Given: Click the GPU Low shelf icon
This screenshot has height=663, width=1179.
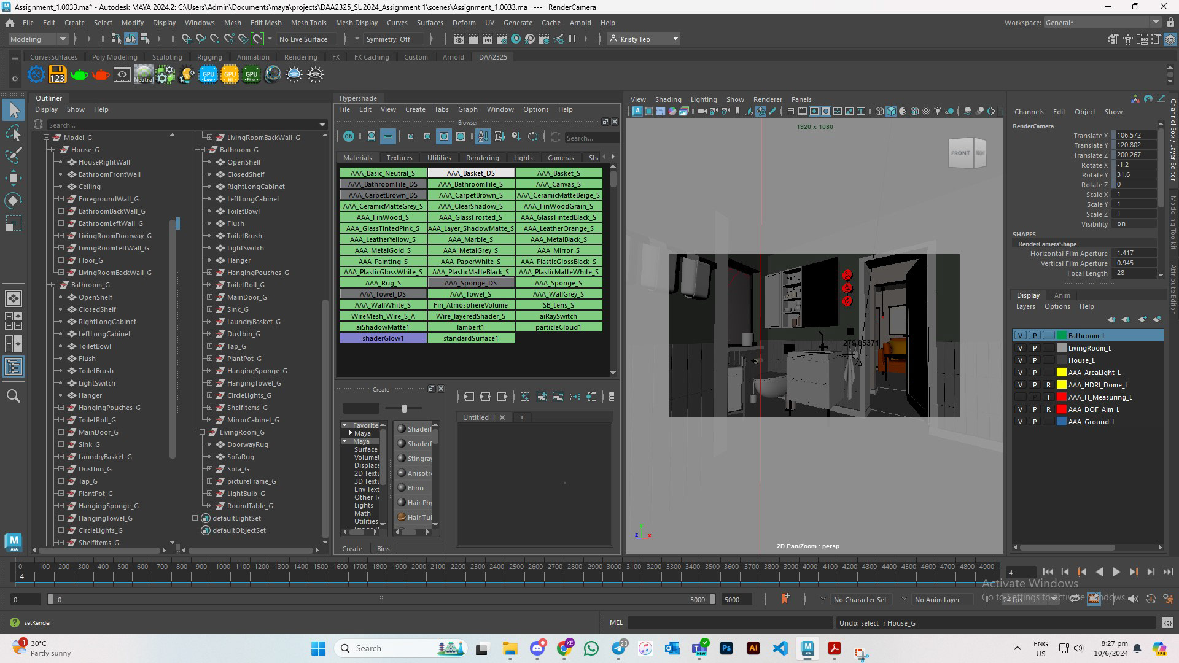Looking at the screenshot, I should (x=208, y=74).
